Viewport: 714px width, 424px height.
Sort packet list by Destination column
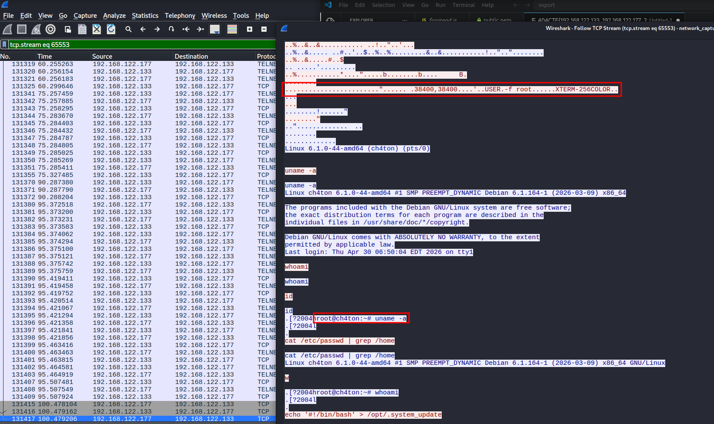(214, 57)
